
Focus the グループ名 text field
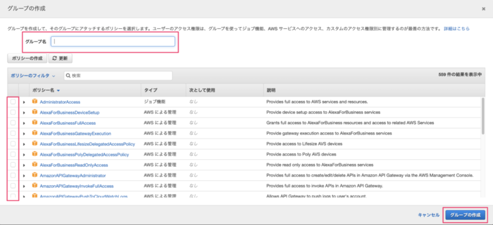point(113,41)
